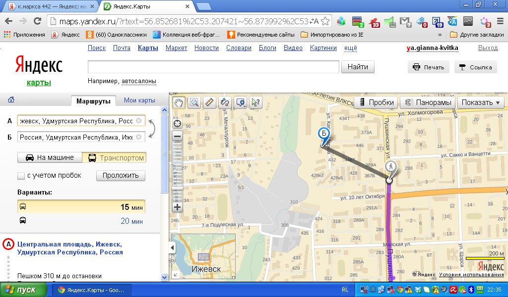This screenshot has width=508, height=297.
Task: Select the 20 мин route variant
Action: point(81,221)
